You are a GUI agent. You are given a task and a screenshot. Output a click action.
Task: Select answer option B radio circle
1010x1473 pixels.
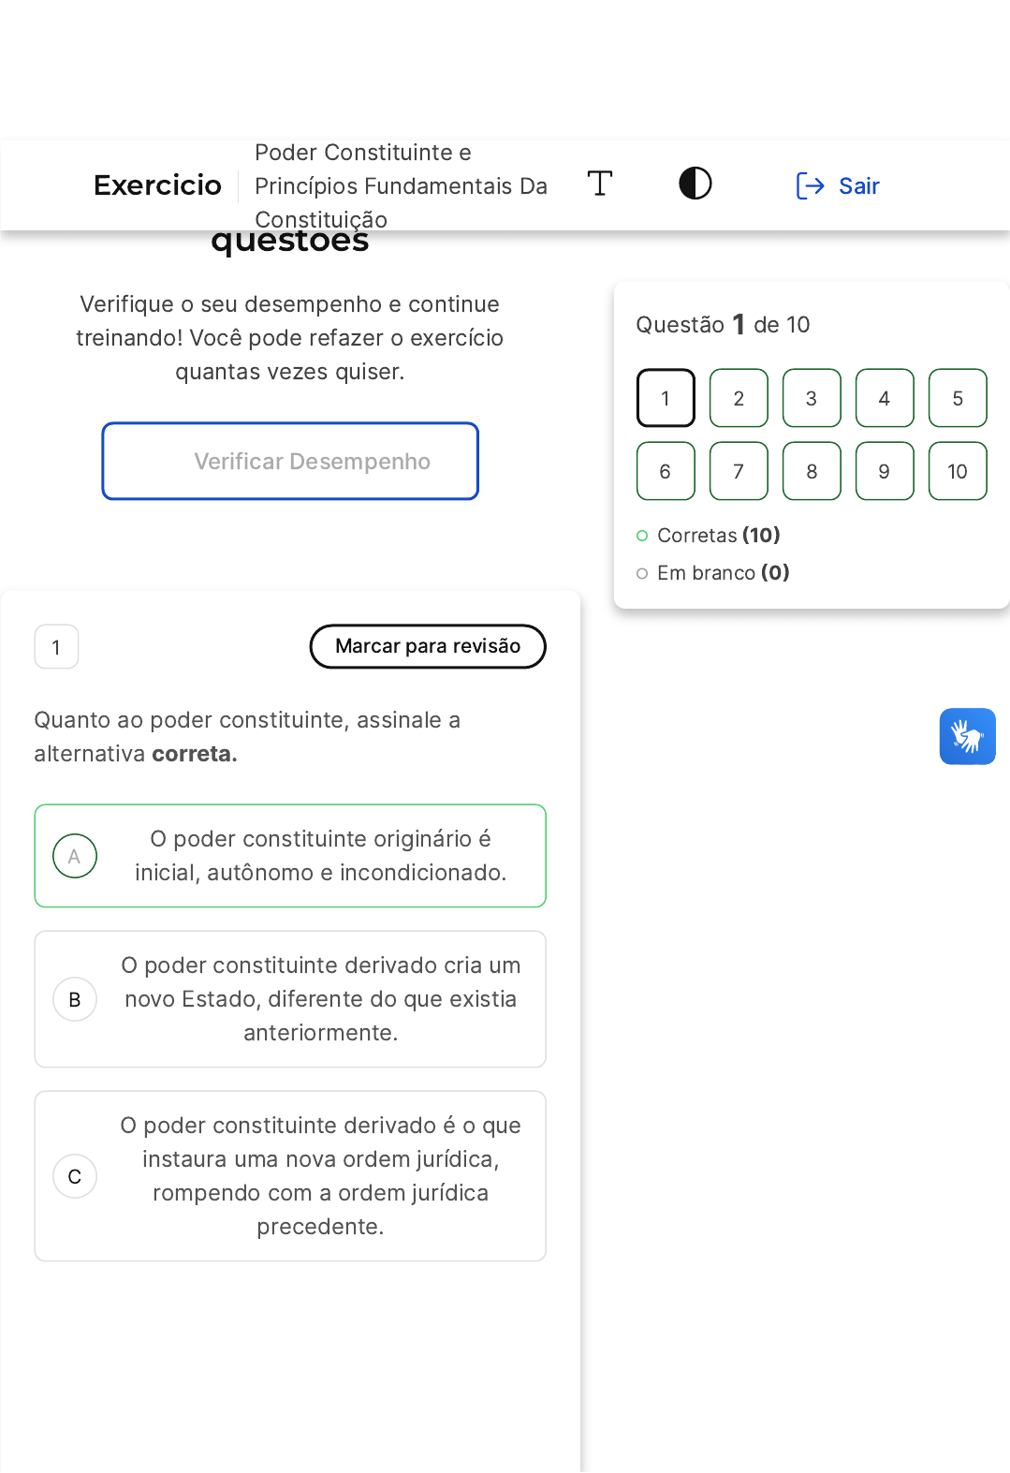pos(75,999)
